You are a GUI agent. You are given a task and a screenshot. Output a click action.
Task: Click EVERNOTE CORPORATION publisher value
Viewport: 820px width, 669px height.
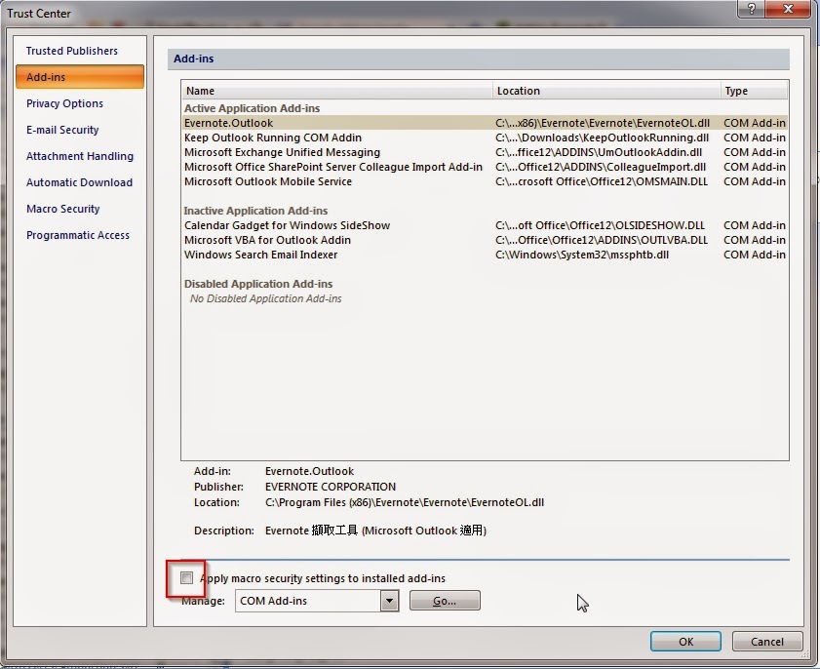coord(331,487)
